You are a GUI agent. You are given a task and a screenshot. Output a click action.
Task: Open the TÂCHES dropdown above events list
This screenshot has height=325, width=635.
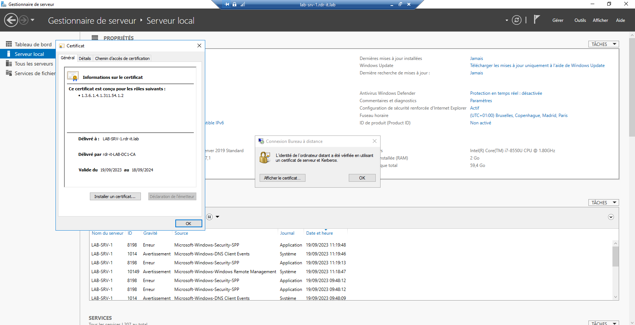point(603,202)
